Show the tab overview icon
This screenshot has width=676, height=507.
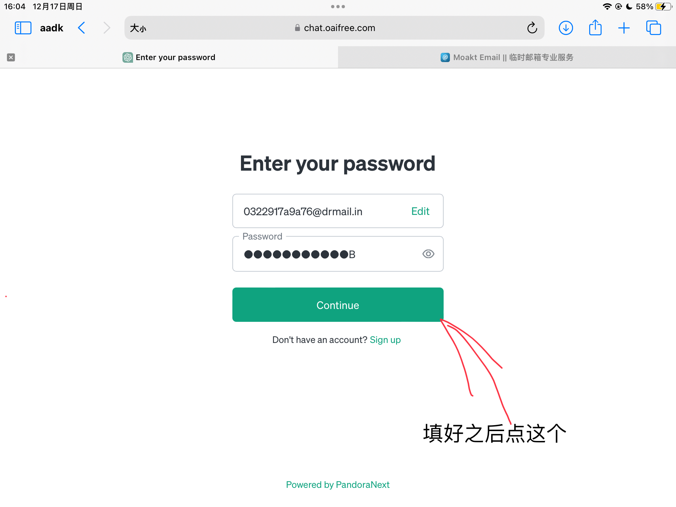point(654,28)
